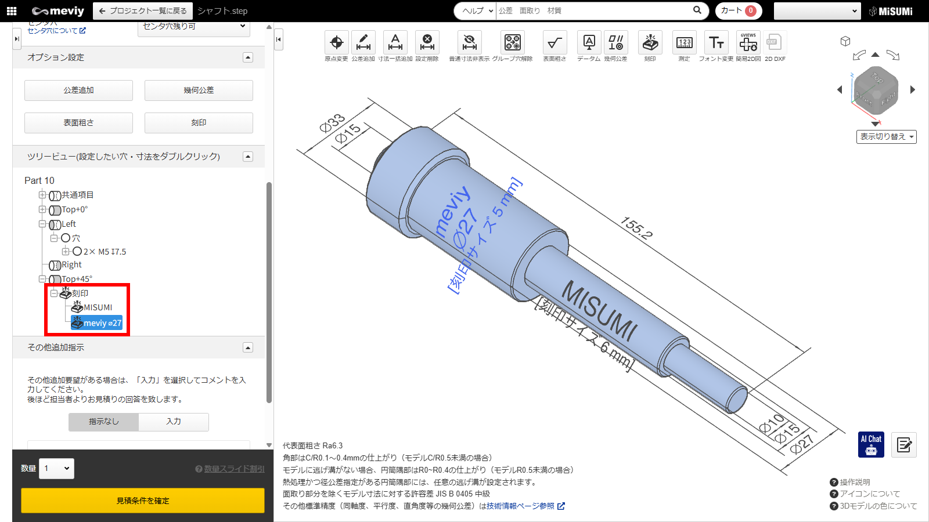Expand the 共通項目 tree node
929x522 pixels.
pos(42,195)
